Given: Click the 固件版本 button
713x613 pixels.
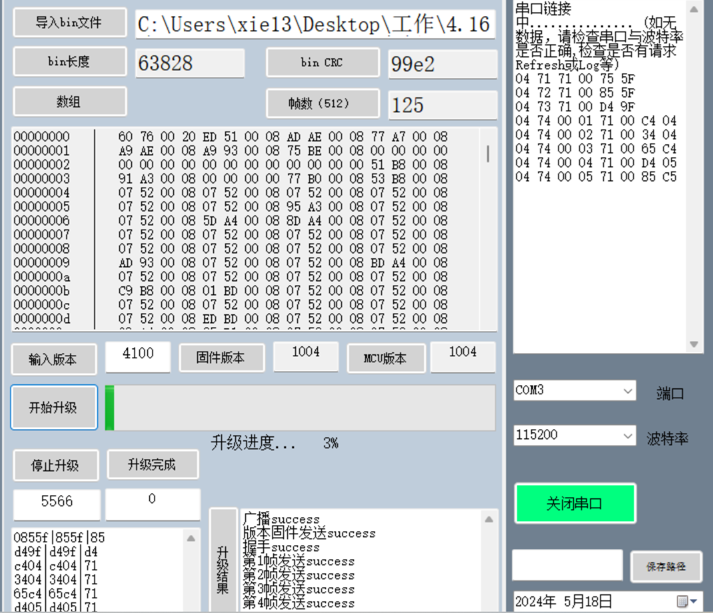Looking at the screenshot, I should pyautogui.click(x=221, y=358).
